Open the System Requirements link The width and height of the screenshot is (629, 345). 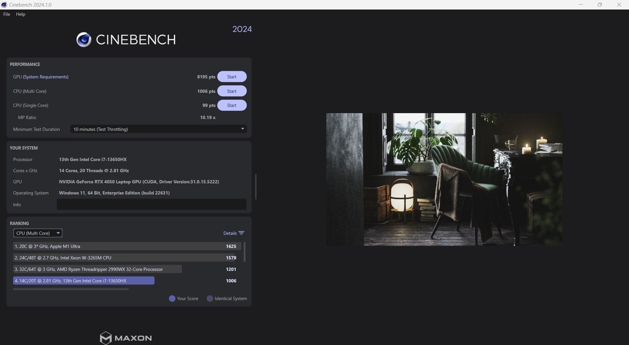click(x=46, y=77)
